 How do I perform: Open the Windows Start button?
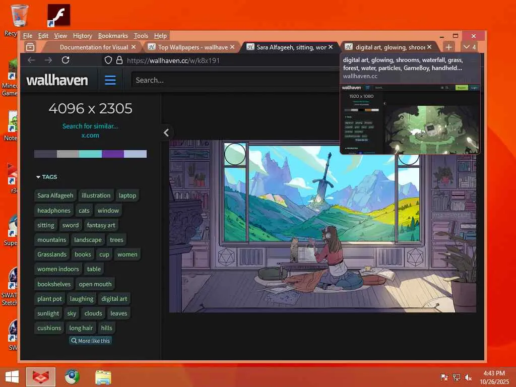12,377
